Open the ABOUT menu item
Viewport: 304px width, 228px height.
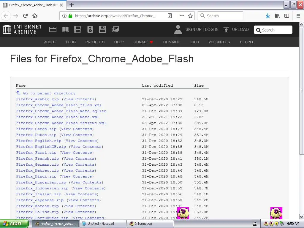[50, 42]
